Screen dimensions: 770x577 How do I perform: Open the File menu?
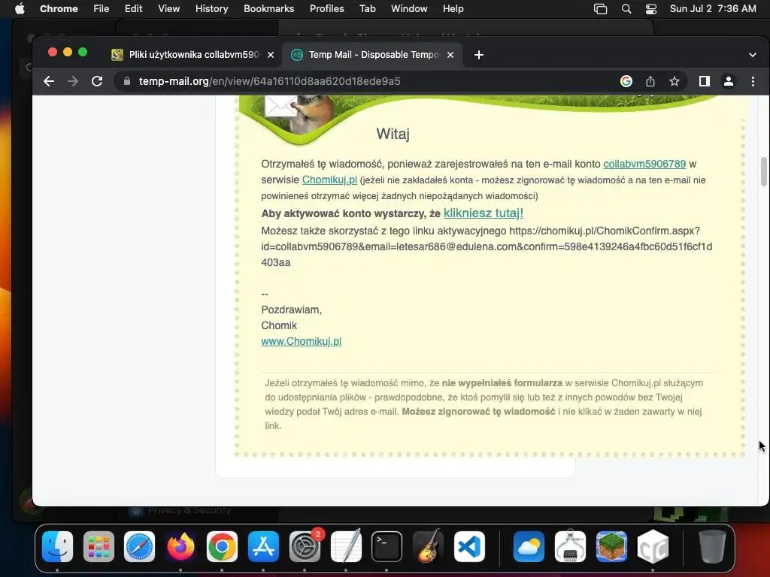point(102,9)
